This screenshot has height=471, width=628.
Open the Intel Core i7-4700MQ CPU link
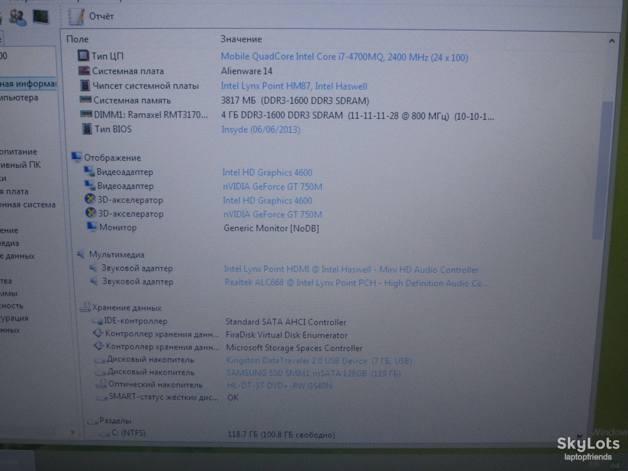pyautogui.click(x=344, y=57)
